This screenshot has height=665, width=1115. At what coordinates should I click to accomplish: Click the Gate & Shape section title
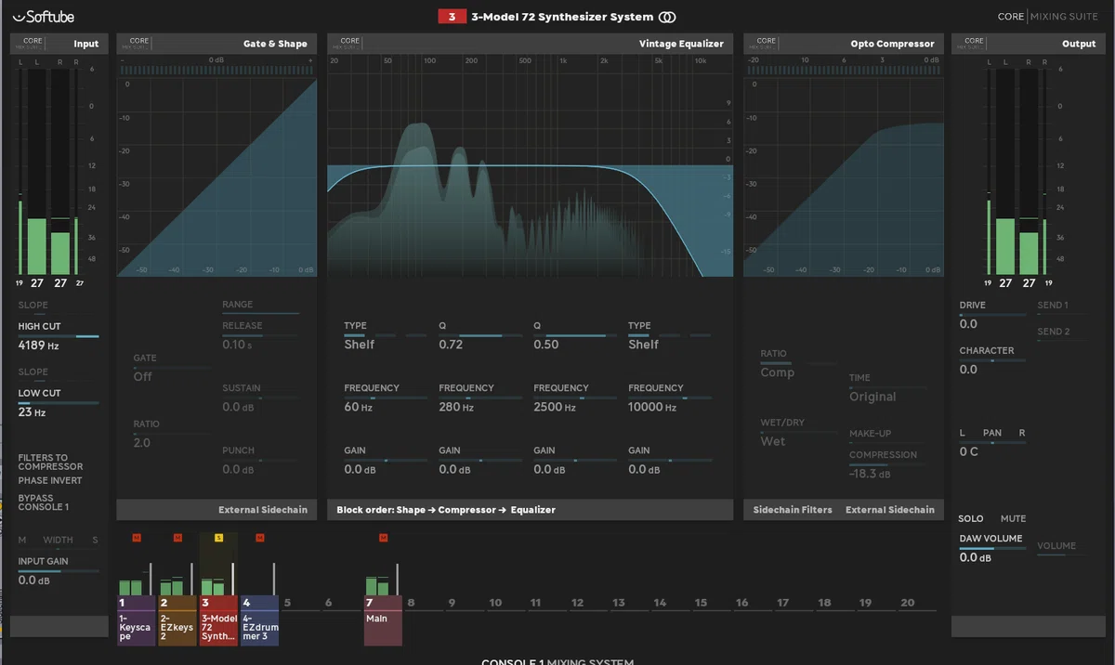tap(275, 44)
